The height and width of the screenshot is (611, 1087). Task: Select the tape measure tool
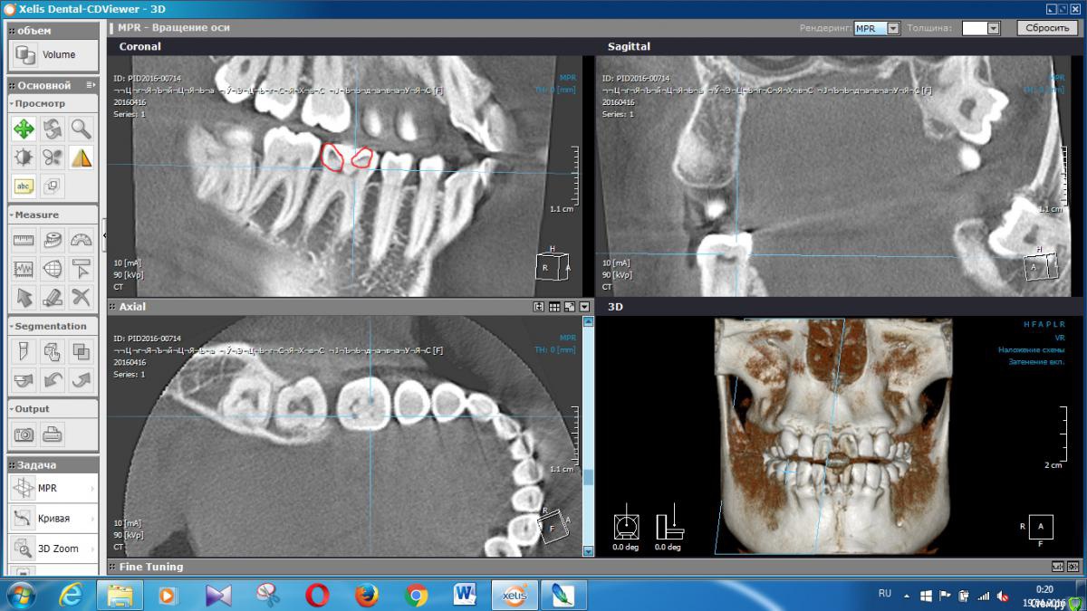53,240
